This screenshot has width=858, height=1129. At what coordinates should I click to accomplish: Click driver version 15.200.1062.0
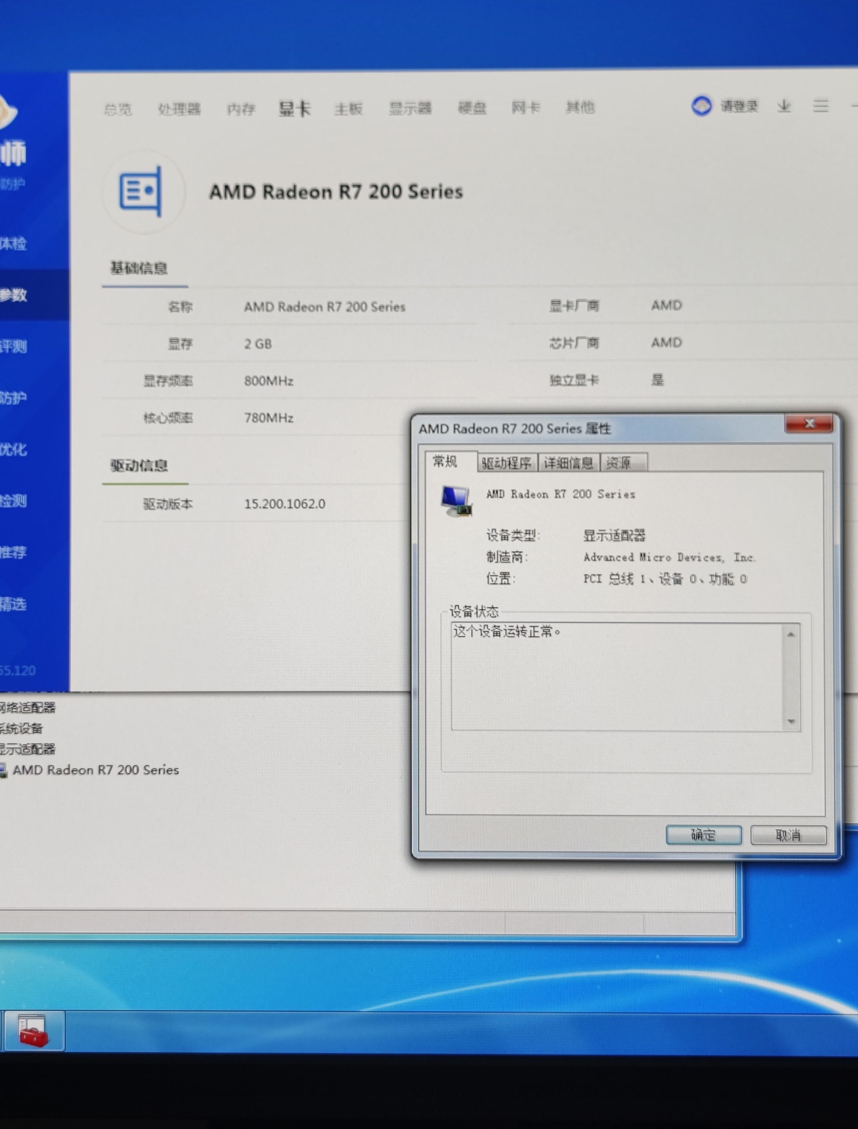pyautogui.click(x=285, y=504)
